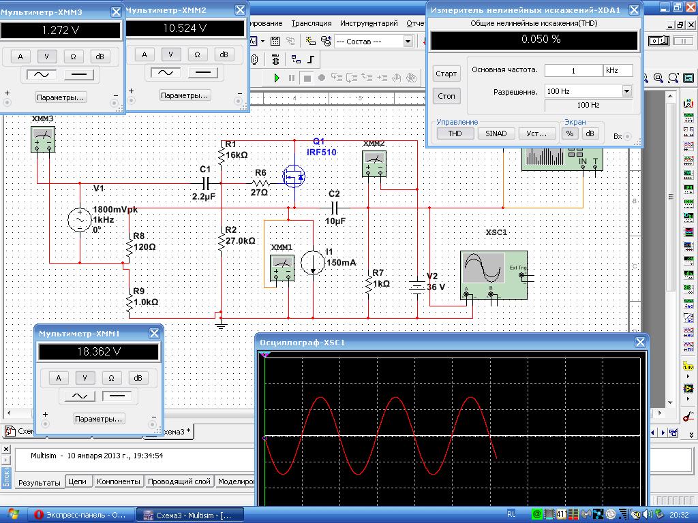Enable ohmmeter mode on XMM2 multimeter
698x523 pixels.
point(197,54)
